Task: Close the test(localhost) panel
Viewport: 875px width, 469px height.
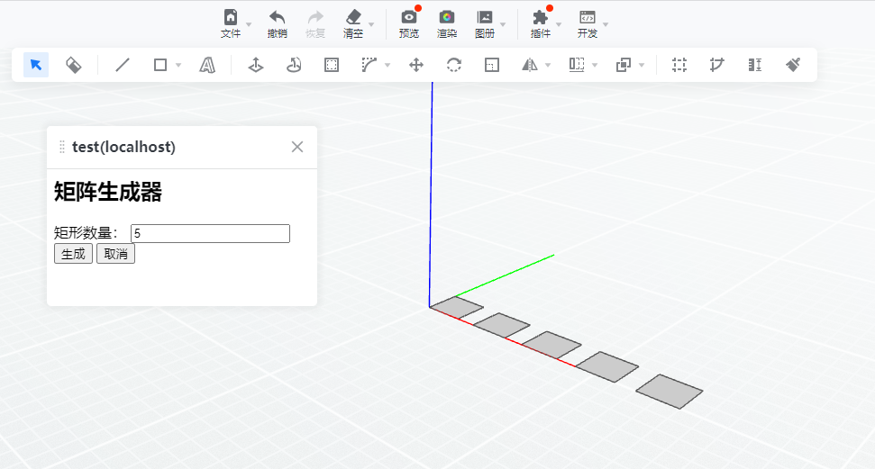Action: [297, 147]
